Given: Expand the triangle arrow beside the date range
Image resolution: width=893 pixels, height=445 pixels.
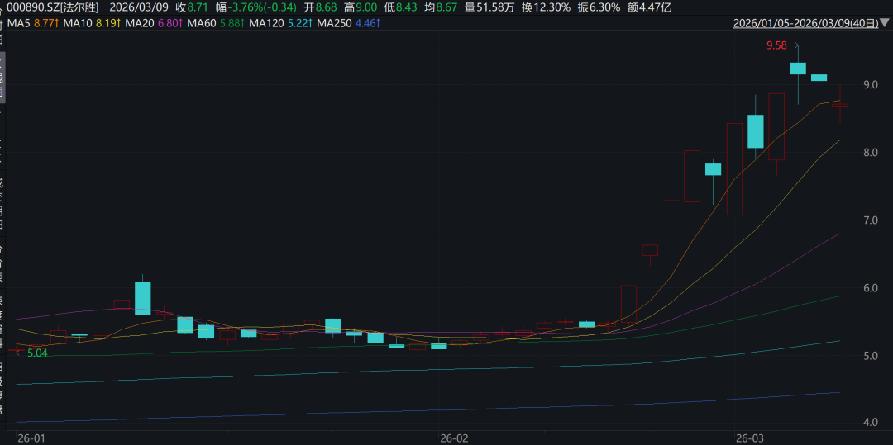Looking at the screenshot, I should (x=885, y=23).
